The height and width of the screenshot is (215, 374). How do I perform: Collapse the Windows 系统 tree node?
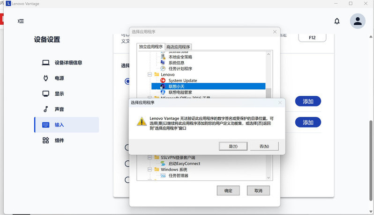[150, 169]
